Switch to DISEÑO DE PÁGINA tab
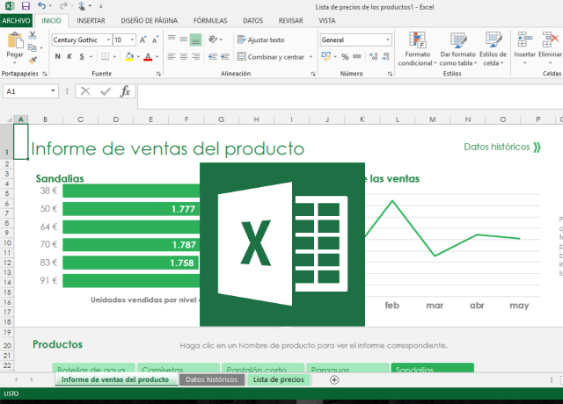563x404 pixels. point(149,21)
